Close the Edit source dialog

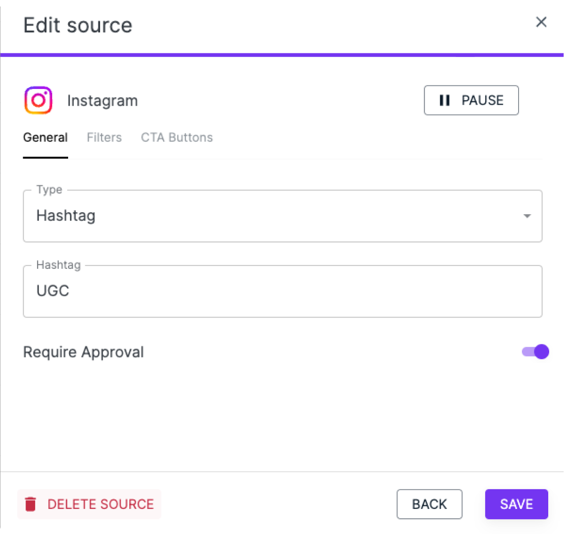tap(541, 22)
